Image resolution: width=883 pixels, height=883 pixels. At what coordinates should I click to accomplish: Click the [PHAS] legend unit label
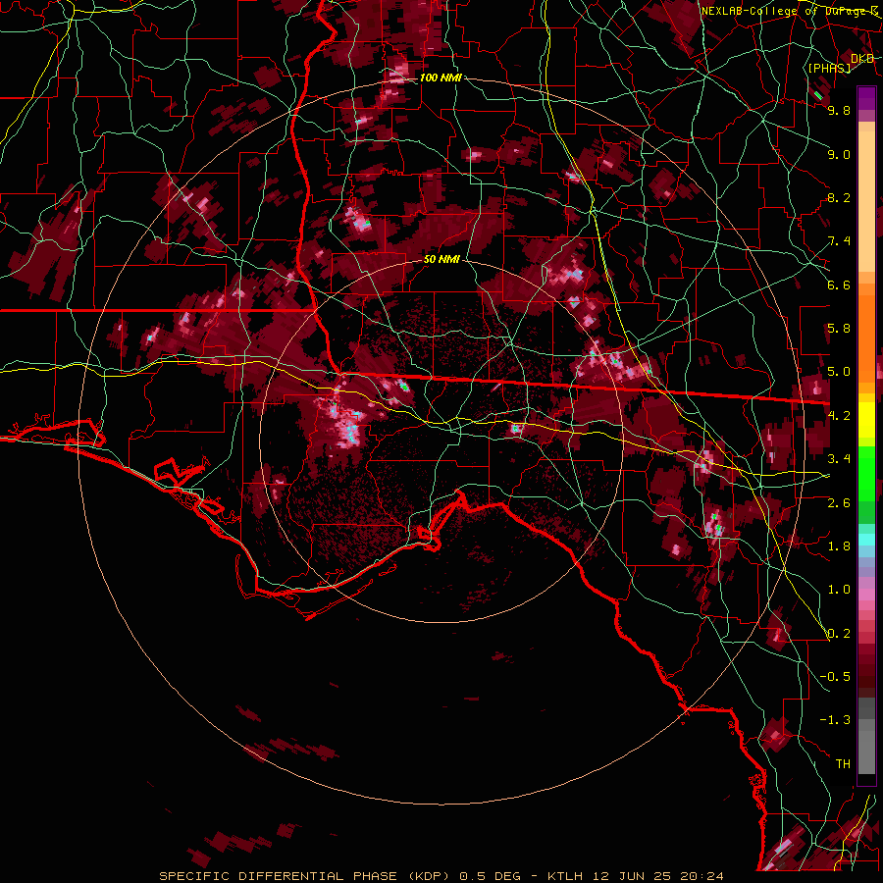829,68
